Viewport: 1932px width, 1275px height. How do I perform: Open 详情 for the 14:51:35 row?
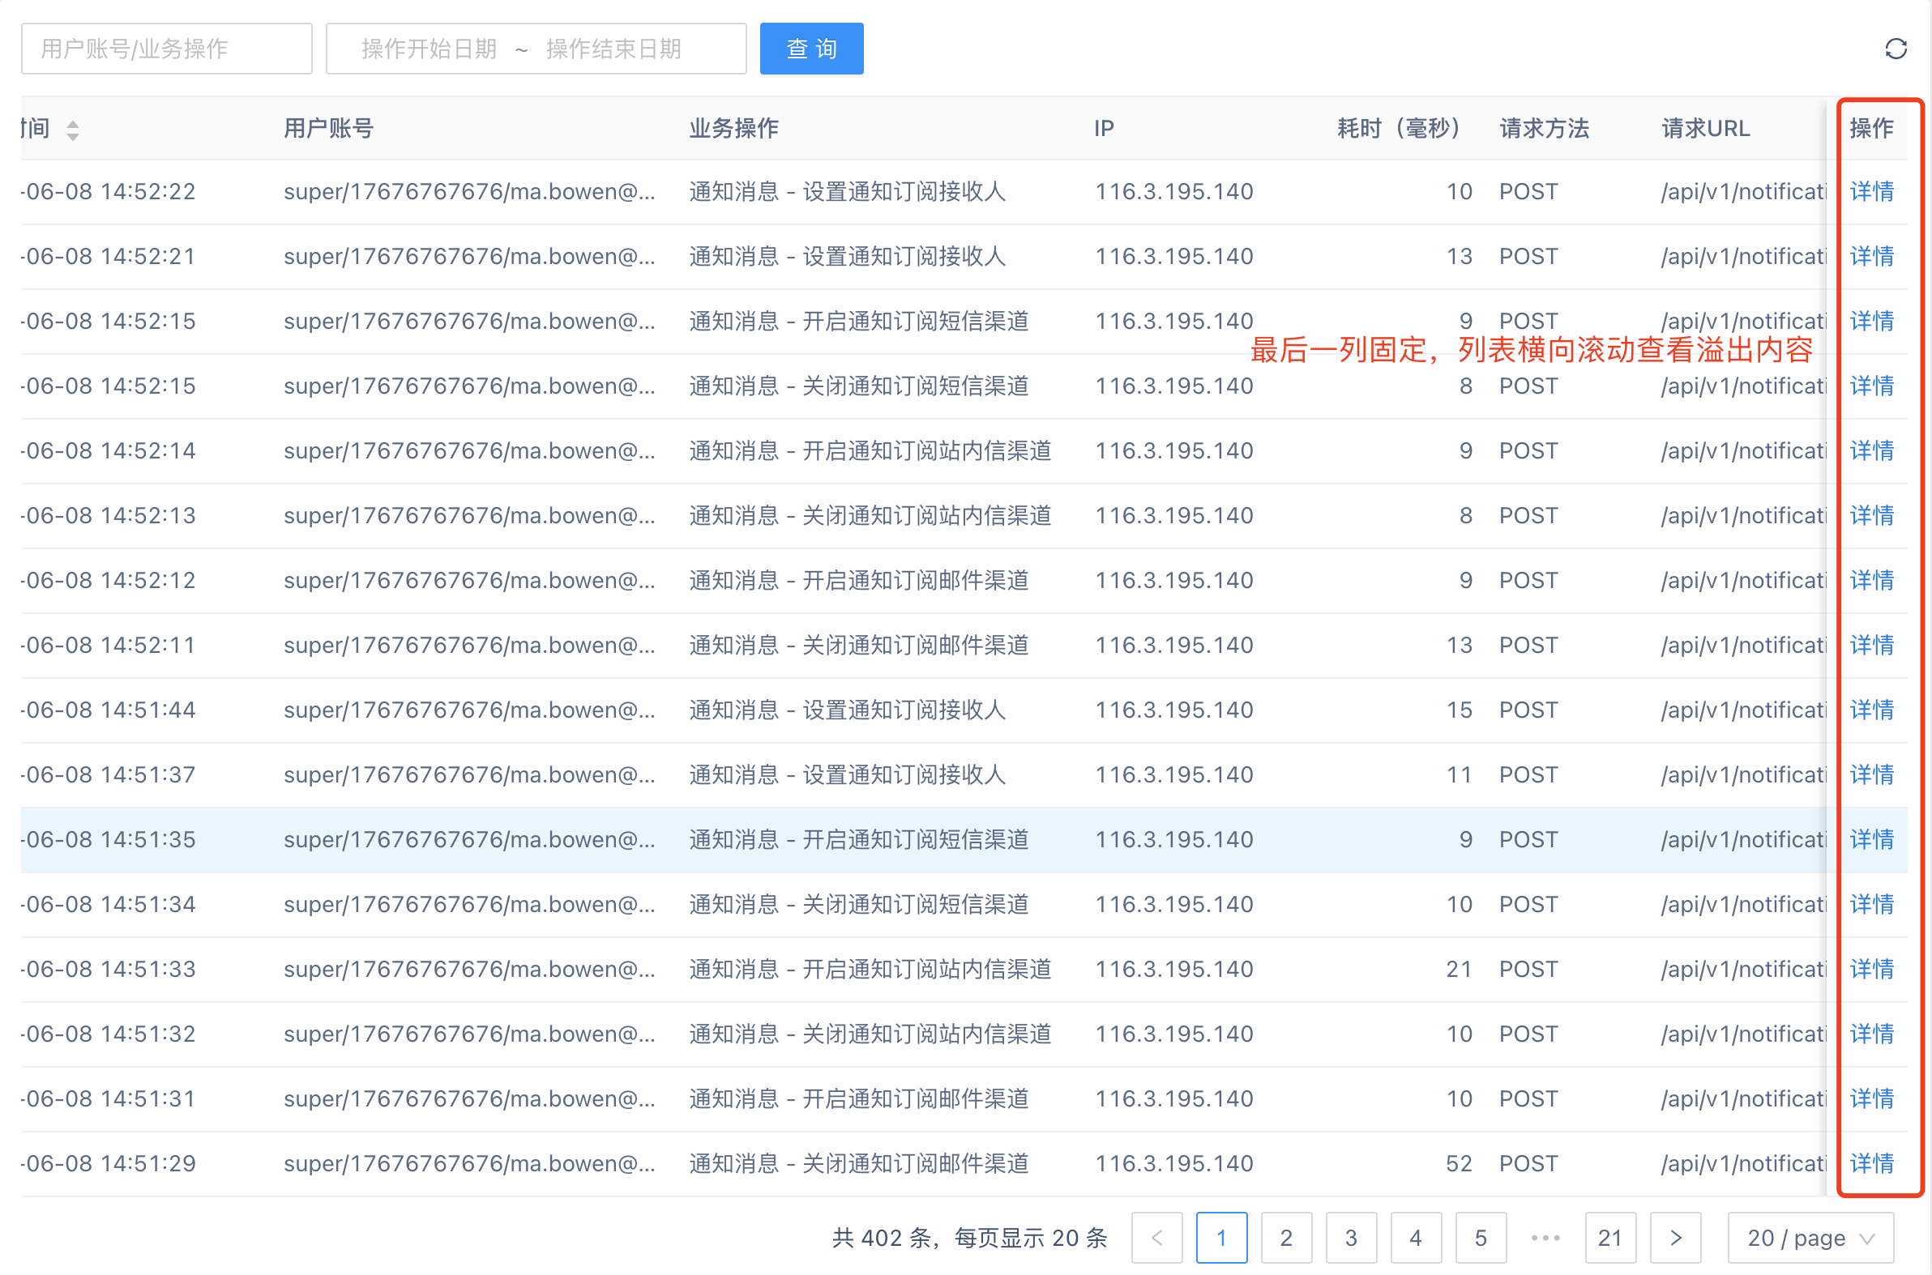point(1871,839)
